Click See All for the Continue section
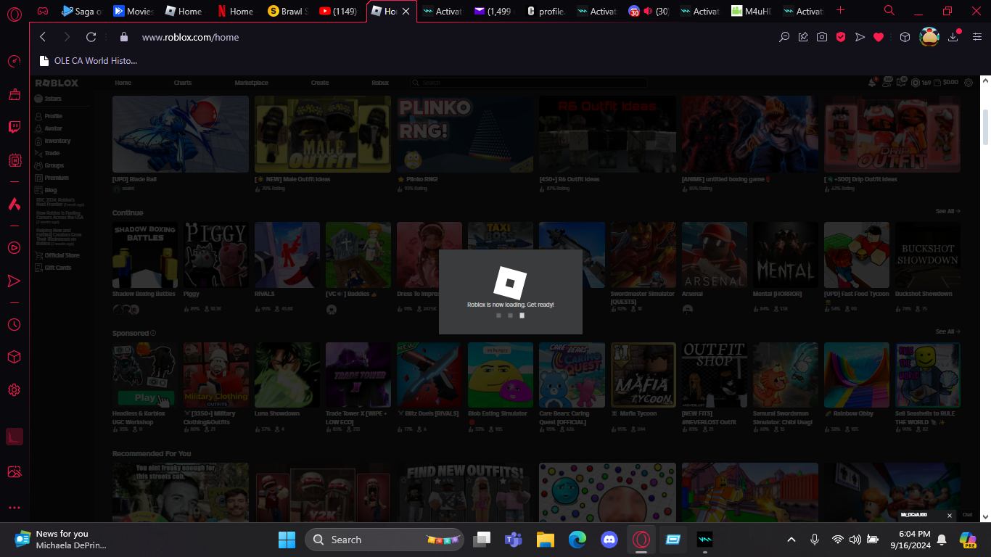 pyautogui.click(x=947, y=211)
